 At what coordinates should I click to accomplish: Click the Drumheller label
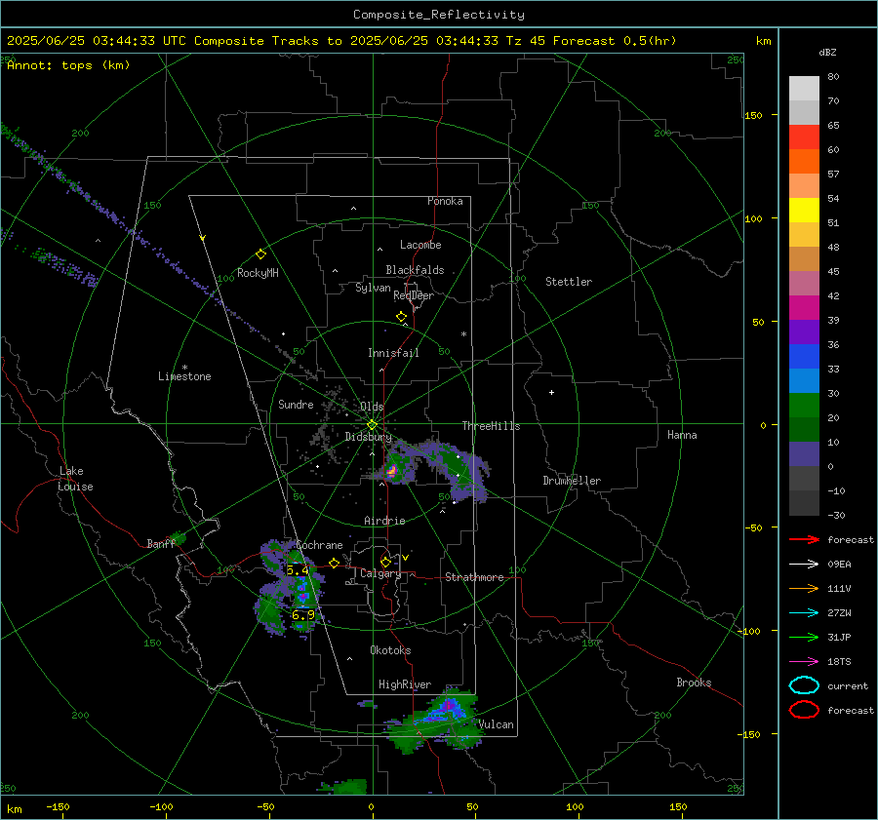(x=572, y=481)
